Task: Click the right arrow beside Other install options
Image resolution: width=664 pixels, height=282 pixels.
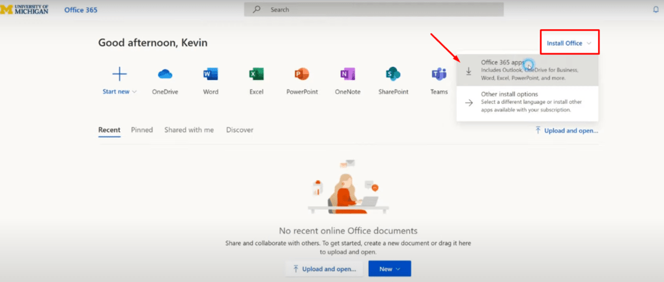Action: point(469,103)
